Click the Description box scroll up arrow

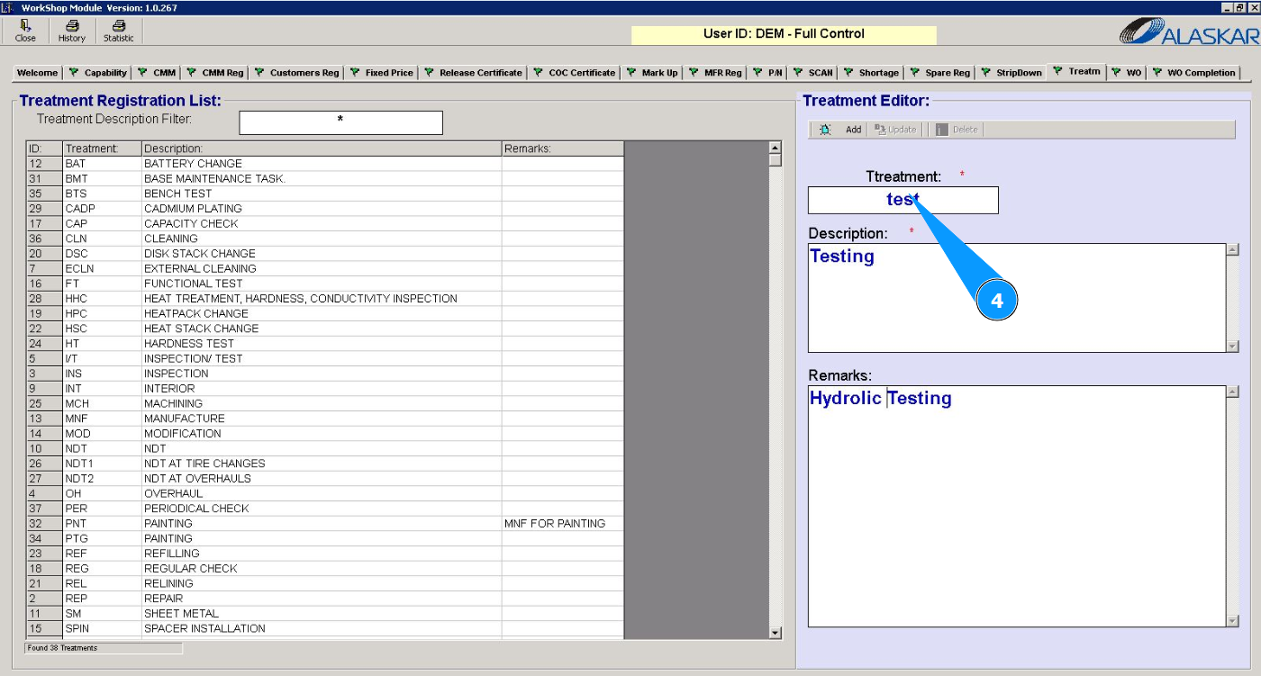coord(1233,249)
